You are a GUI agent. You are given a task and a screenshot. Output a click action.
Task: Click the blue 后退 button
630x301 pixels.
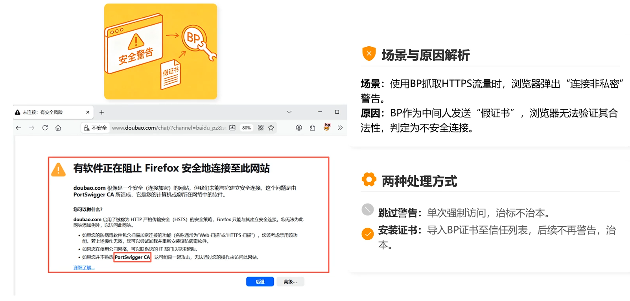[260, 282]
